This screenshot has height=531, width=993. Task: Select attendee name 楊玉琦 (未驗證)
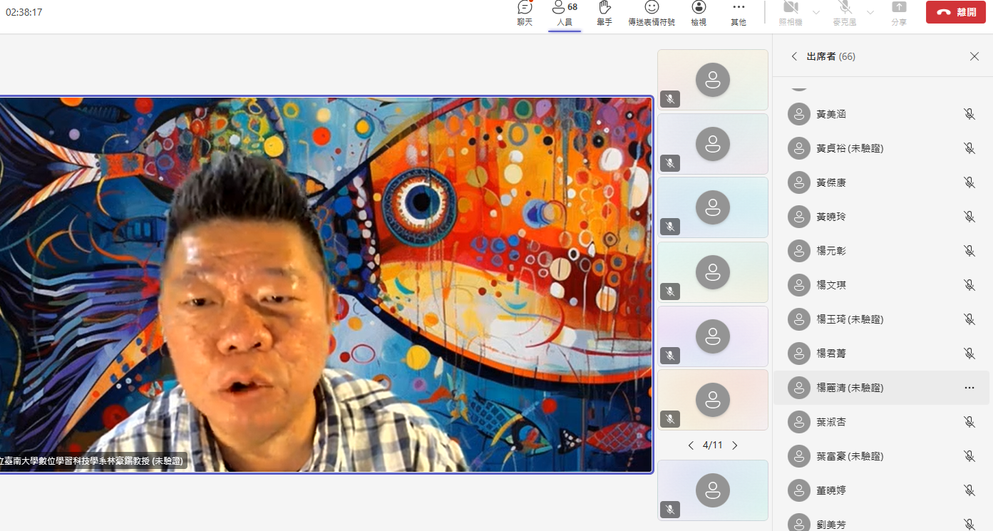click(x=850, y=319)
